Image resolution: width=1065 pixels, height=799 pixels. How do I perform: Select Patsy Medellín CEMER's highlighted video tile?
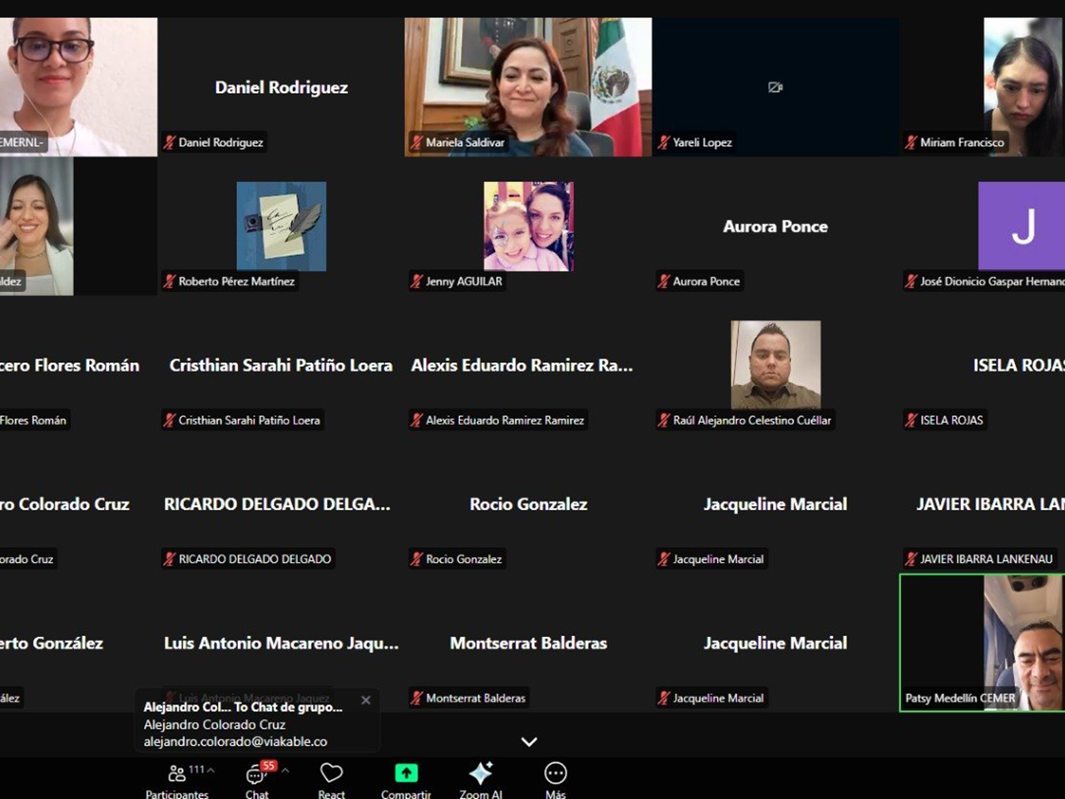[983, 643]
